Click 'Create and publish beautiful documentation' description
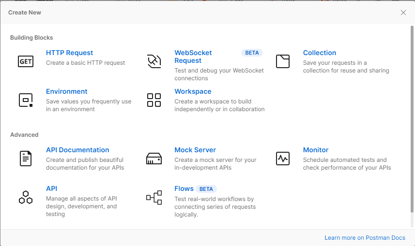The image size is (415, 246). tap(85, 163)
